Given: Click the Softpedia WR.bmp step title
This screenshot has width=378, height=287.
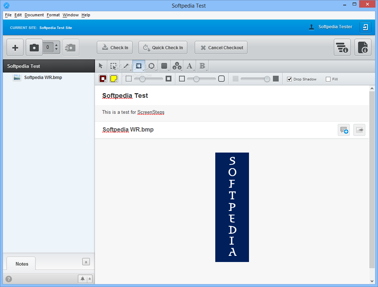Looking at the screenshot, I should tap(128, 130).
